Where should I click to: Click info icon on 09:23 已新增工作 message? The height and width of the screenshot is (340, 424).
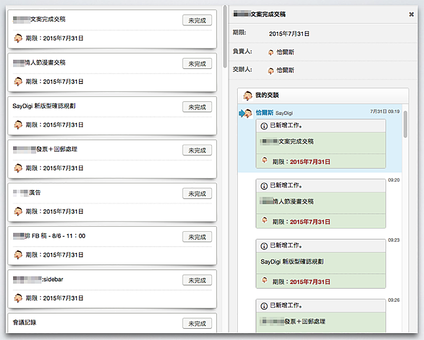pos(264,246)
